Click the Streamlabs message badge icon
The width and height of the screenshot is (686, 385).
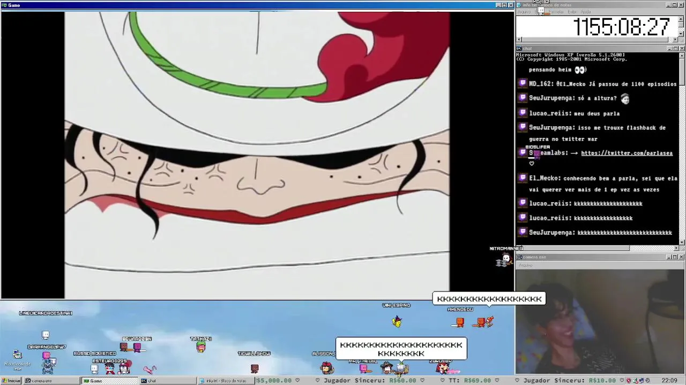pyautogui.click(x=523, y=152)
